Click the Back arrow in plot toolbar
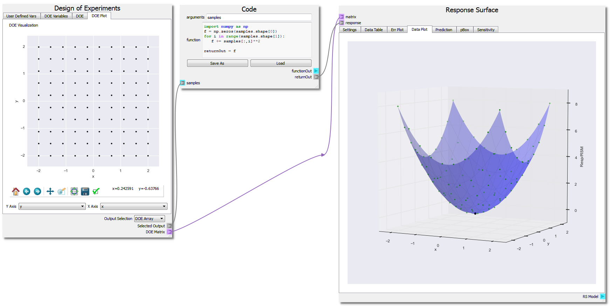 [27, 191]
